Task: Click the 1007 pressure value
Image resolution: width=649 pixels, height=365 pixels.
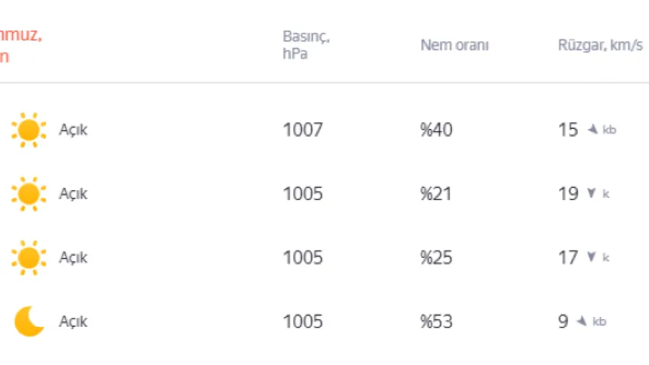Action: (x=302, y=130)
